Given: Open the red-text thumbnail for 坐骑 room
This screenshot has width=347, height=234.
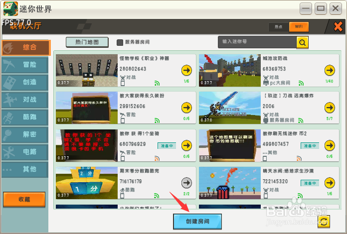Looking at the screenshot, I should click(x=87, y=145).
